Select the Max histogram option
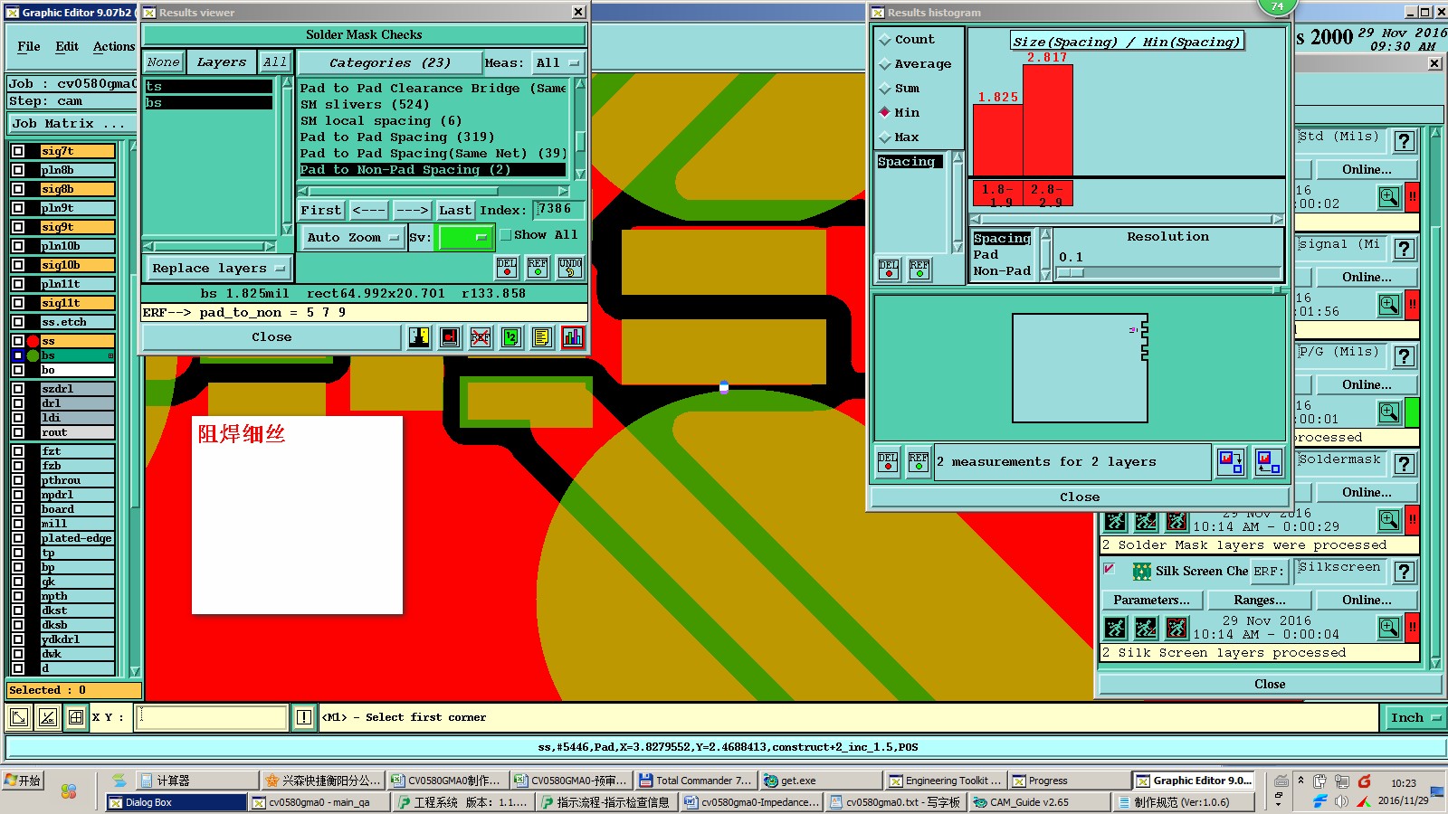 point(899,137)
